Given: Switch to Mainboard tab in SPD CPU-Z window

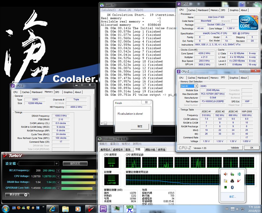Looking at the screenshot, I should pos(203,78).
